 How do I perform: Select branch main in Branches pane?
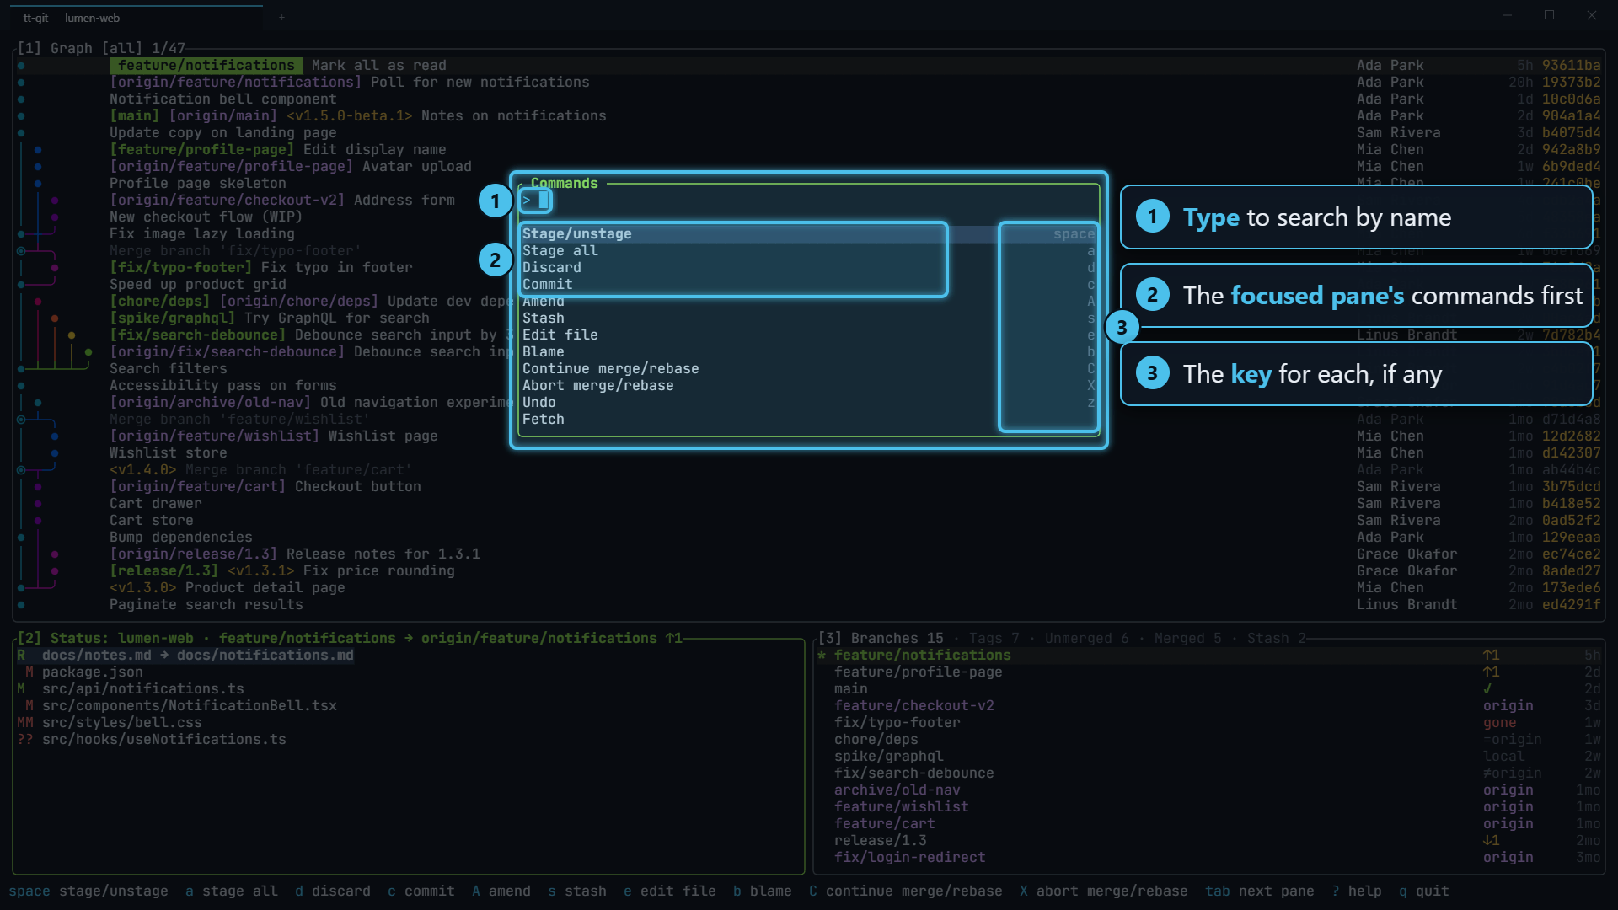(x=1209, y=689)
